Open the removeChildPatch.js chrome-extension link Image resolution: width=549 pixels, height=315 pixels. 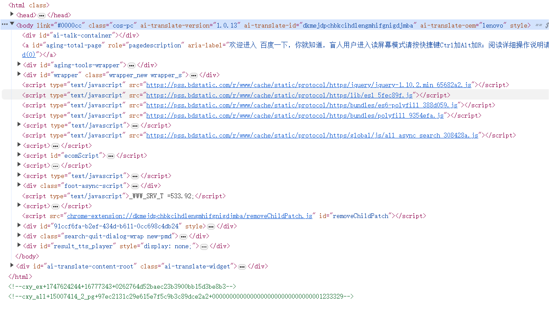(190, 216)
